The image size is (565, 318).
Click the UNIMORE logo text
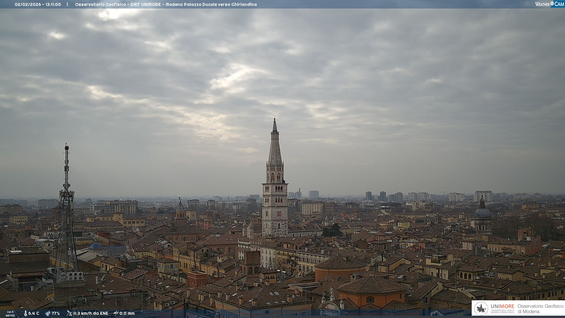pos(502,307)
